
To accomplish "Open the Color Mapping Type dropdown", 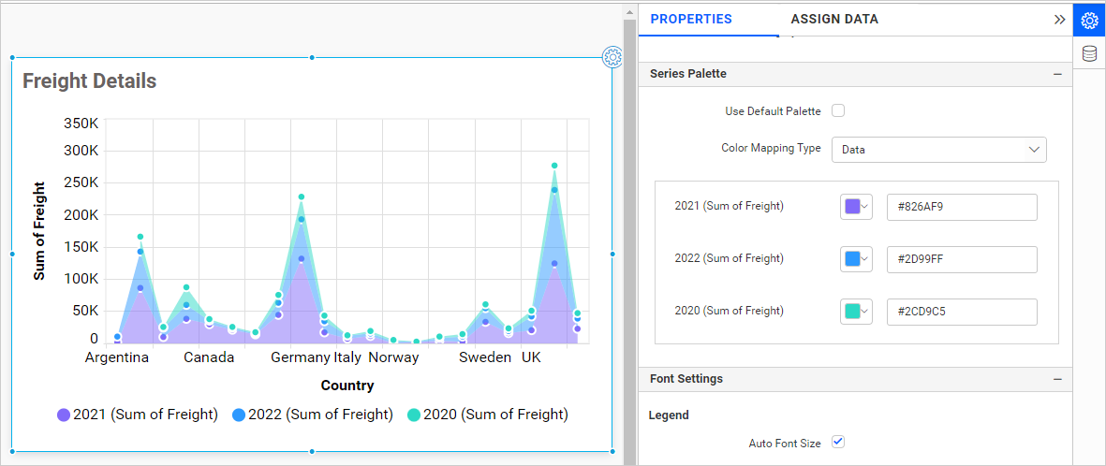I will click(x=938, y=149).
